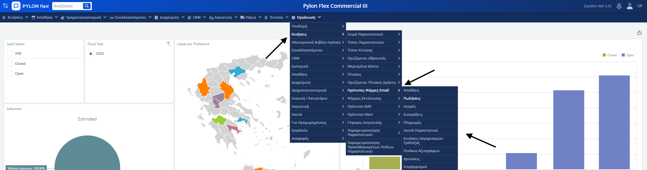Open Φόρμες Εκτύπωσης menu entry
Screen dimensions: 647x170
374,98
